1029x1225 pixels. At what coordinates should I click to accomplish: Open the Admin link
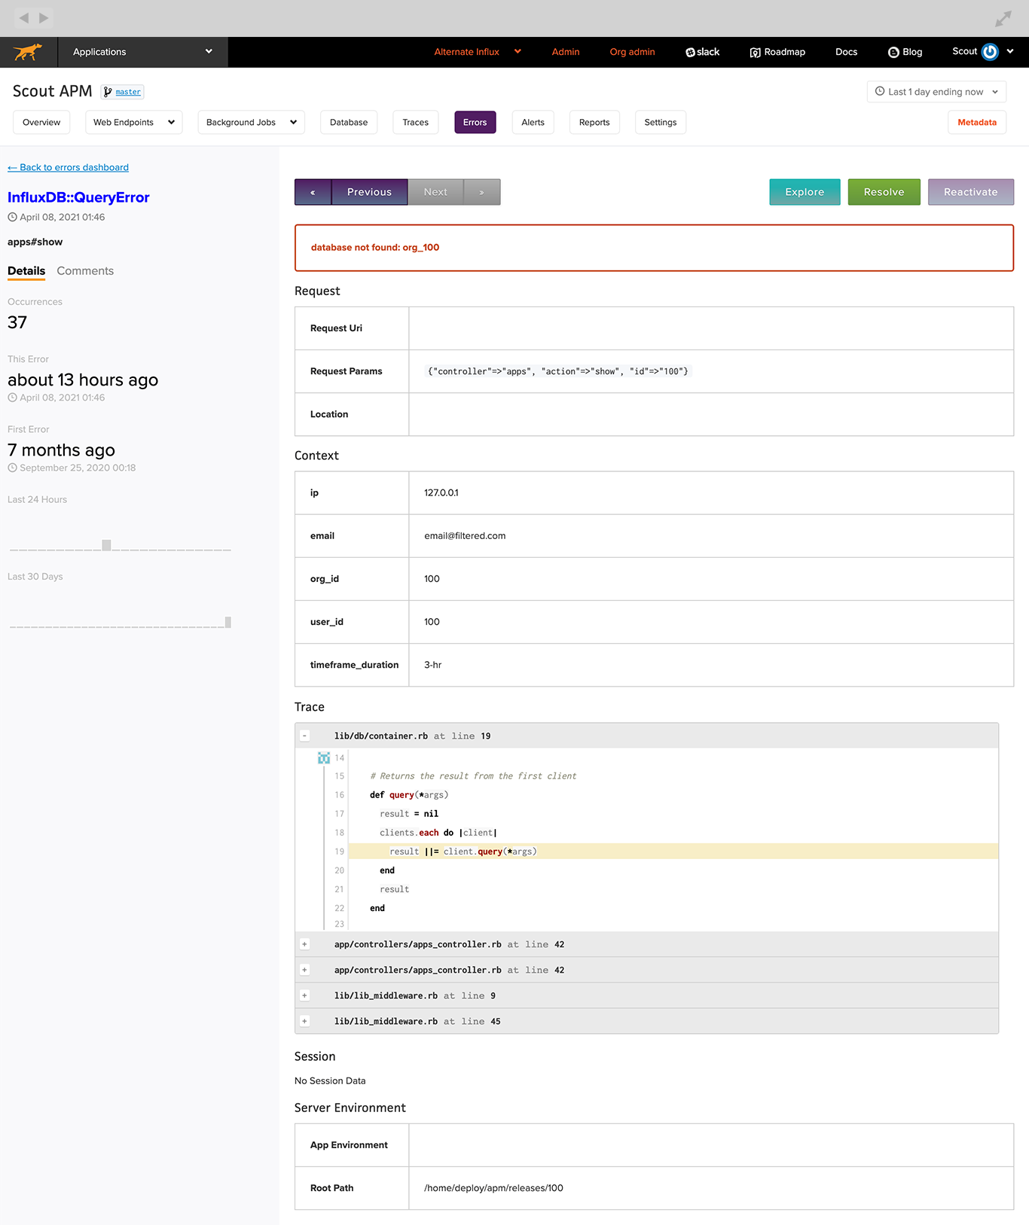pos(566,52)
